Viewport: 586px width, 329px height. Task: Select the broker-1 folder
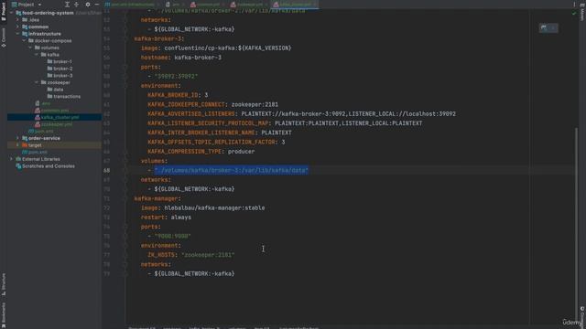click(x=60, y=61)
